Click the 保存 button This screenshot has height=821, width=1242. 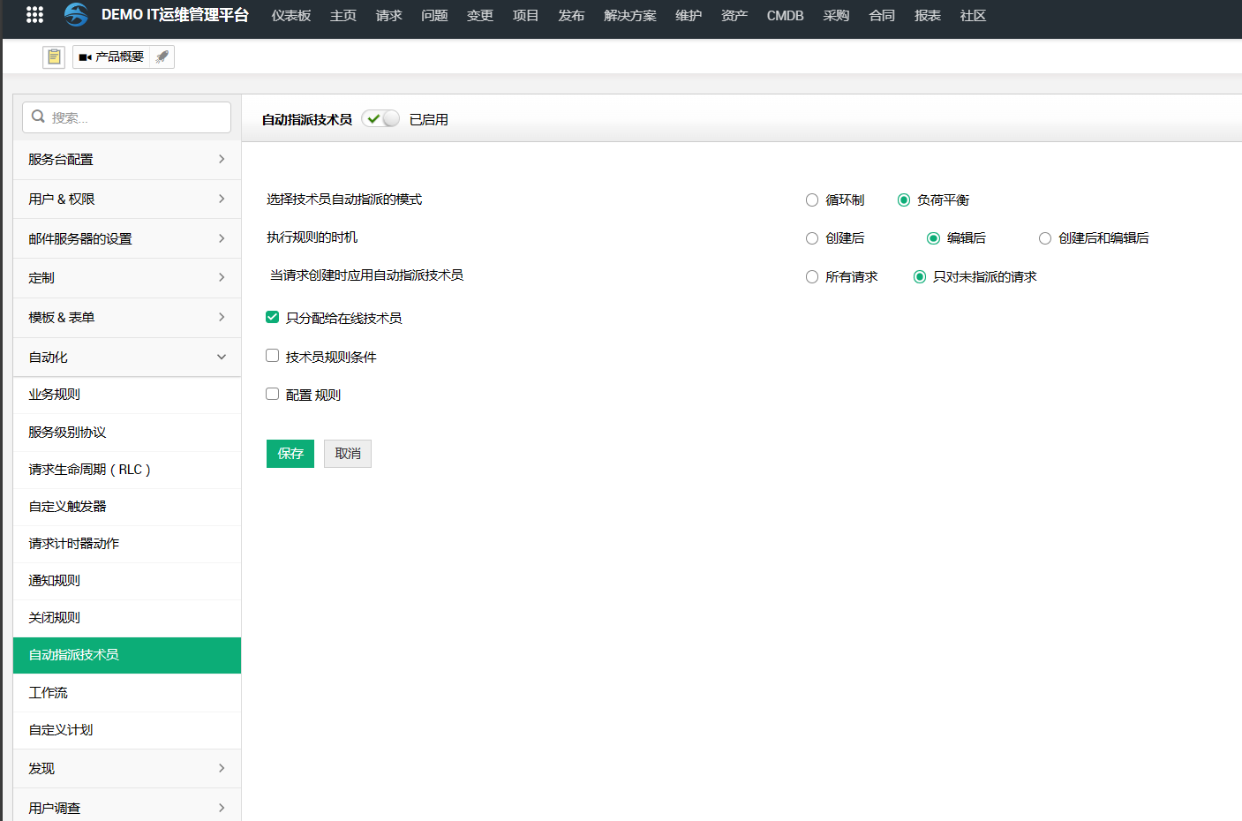tap(290, 454)
